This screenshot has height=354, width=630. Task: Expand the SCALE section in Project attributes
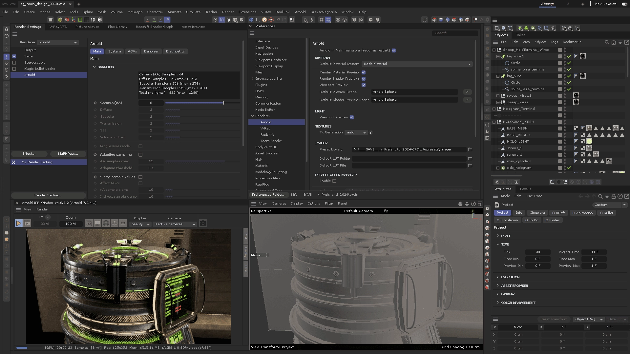click(x=498, y=236)
